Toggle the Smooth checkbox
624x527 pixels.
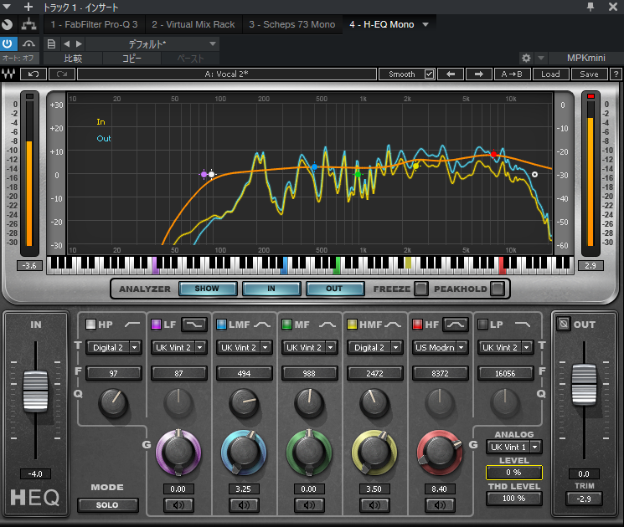coord(429,74)
